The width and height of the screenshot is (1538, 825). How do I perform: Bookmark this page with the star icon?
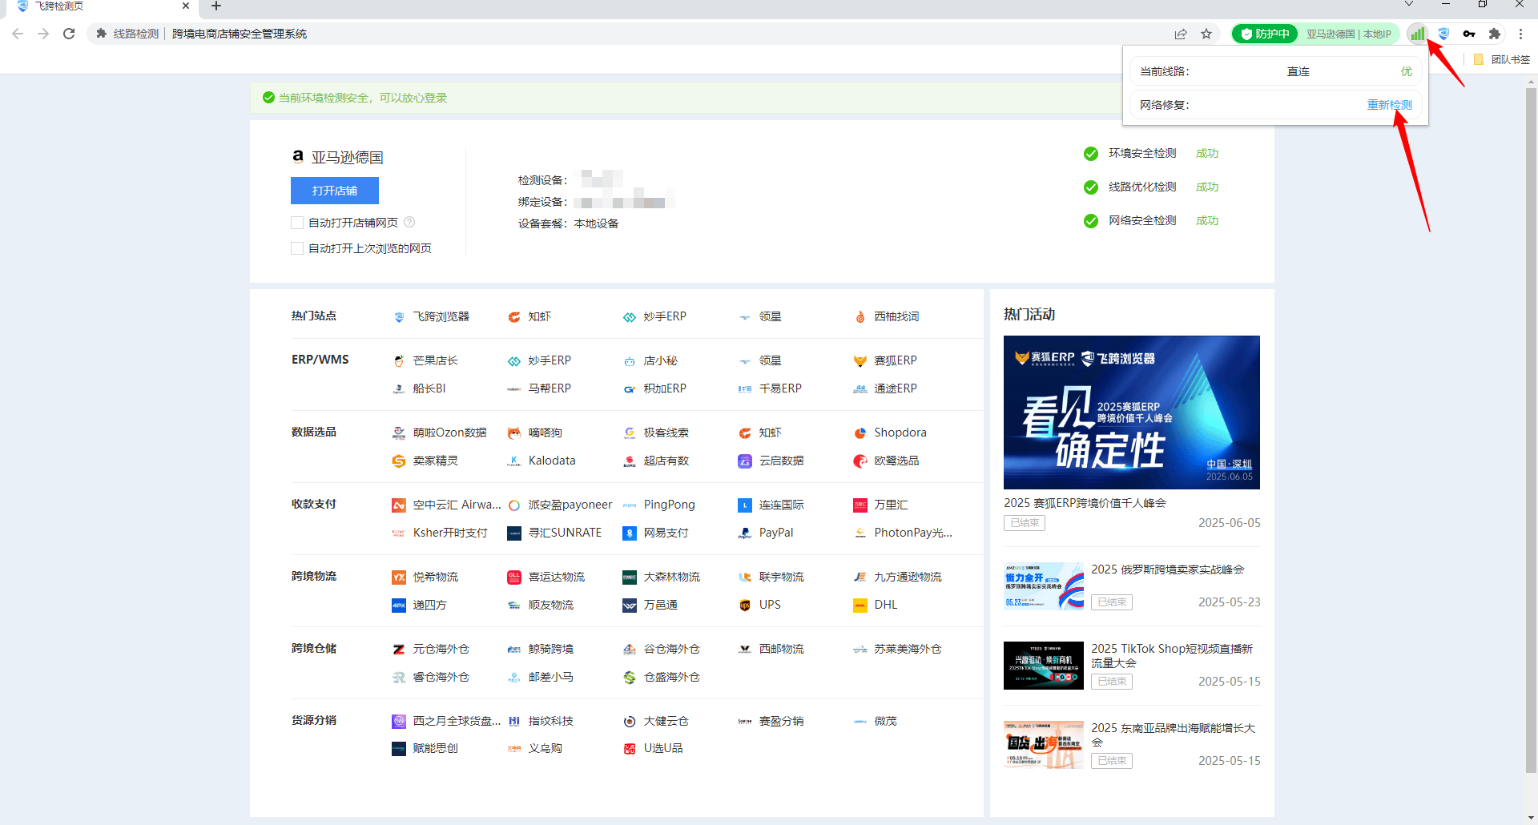1206,34
